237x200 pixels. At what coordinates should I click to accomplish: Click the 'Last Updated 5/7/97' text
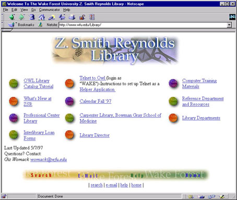tap(23, 148)
